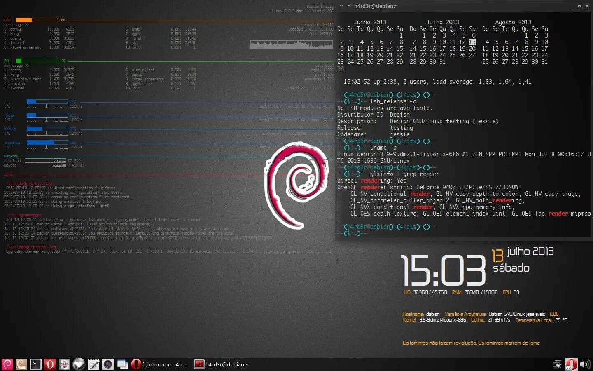Image resolution: width=593 pixels, height=371 pixels.
Task: Click the red 'Logs' section label
Action: tap(8, 174)
